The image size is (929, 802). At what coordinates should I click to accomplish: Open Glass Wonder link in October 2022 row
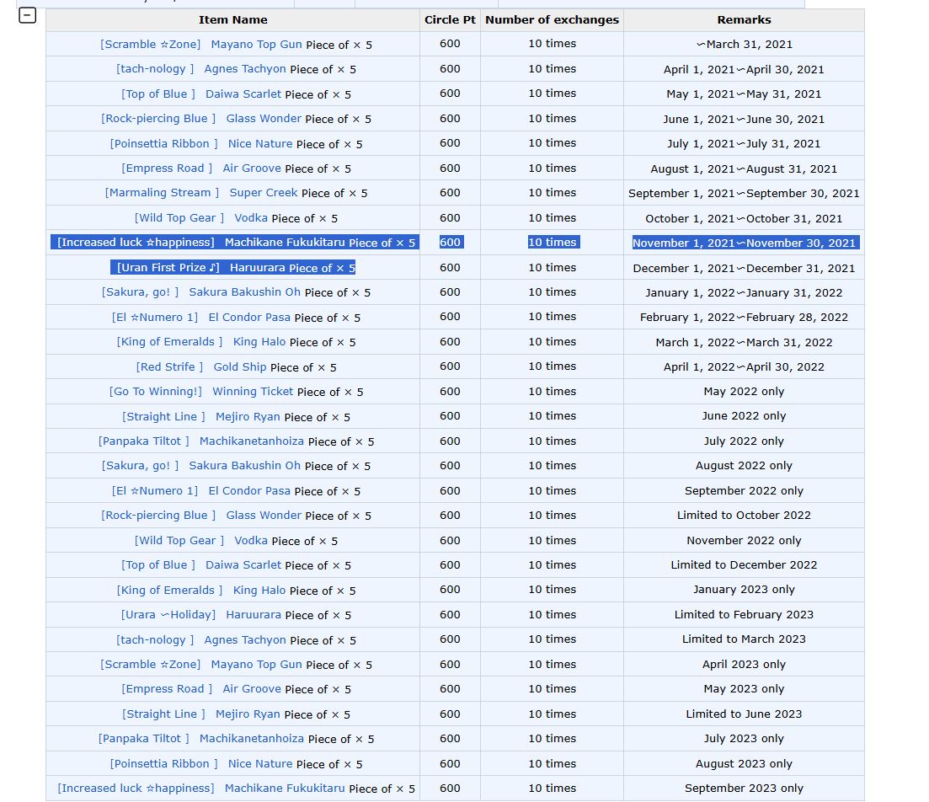[x=264, y=515]
